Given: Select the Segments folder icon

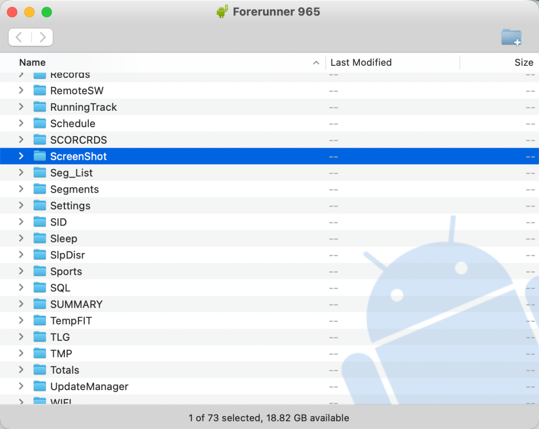Looking at the screenshot, I should [40, 189].
